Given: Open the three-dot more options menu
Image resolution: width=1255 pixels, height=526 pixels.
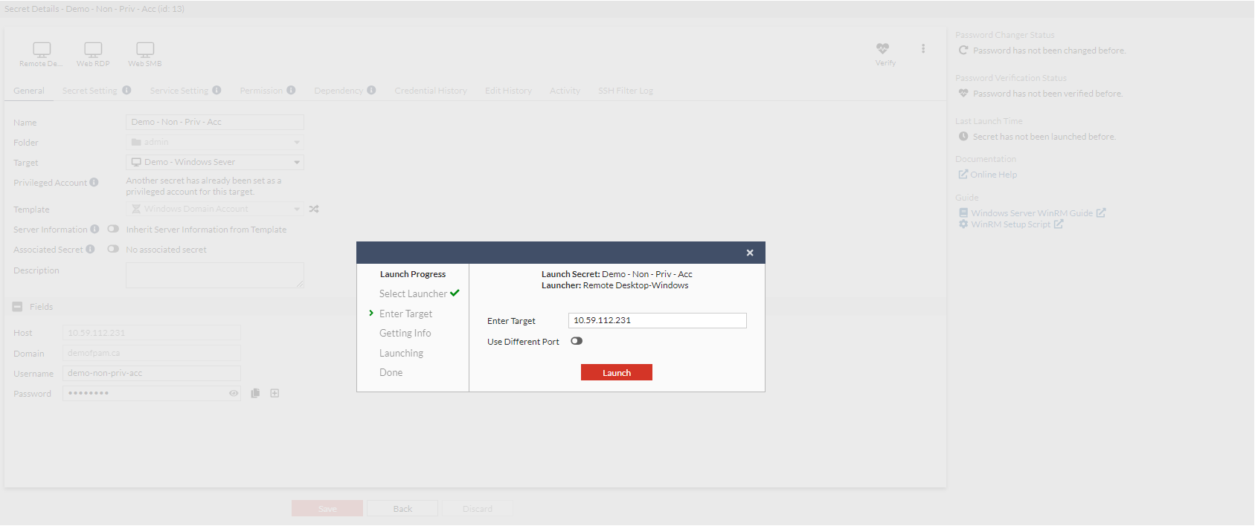Looking at the screenshot, I should (923, 48).
